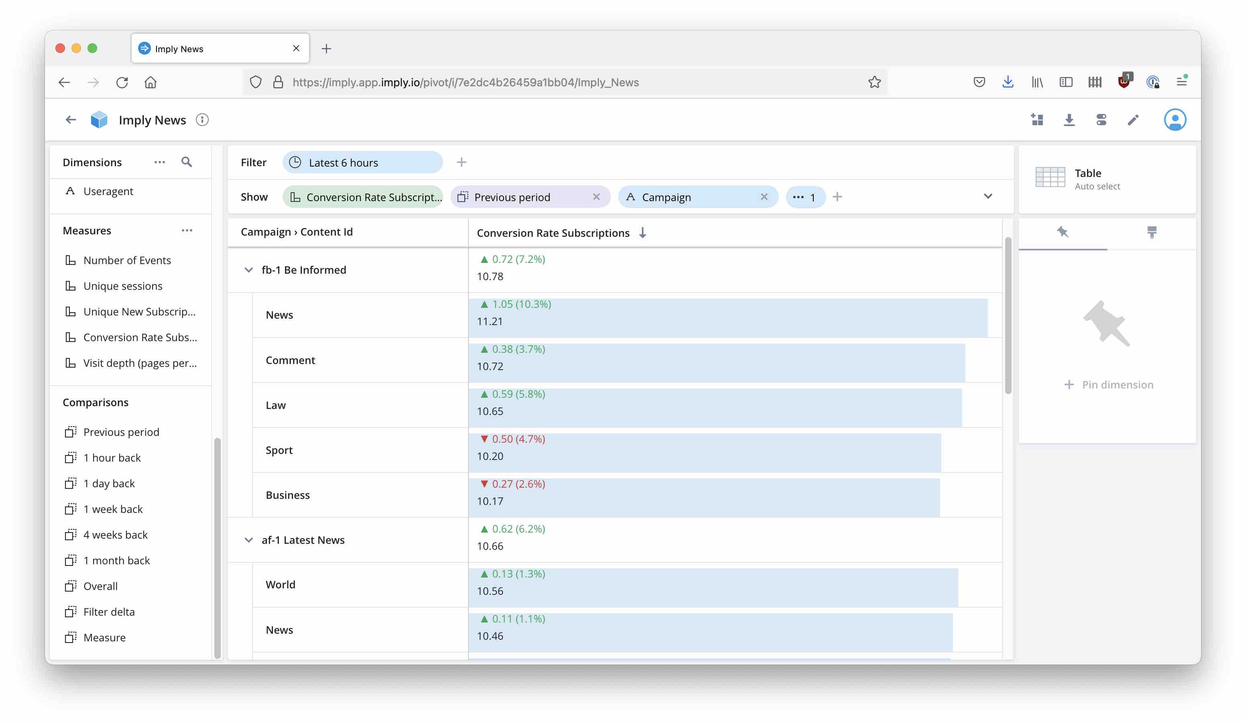This screenshot has width=1246, height=724.
Task: Click the download data icon in header
Action: point(1069,120)
